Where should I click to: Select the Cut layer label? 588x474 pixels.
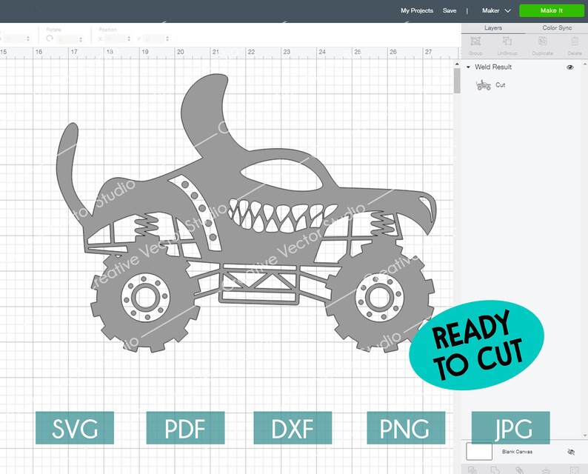point(501,85)
